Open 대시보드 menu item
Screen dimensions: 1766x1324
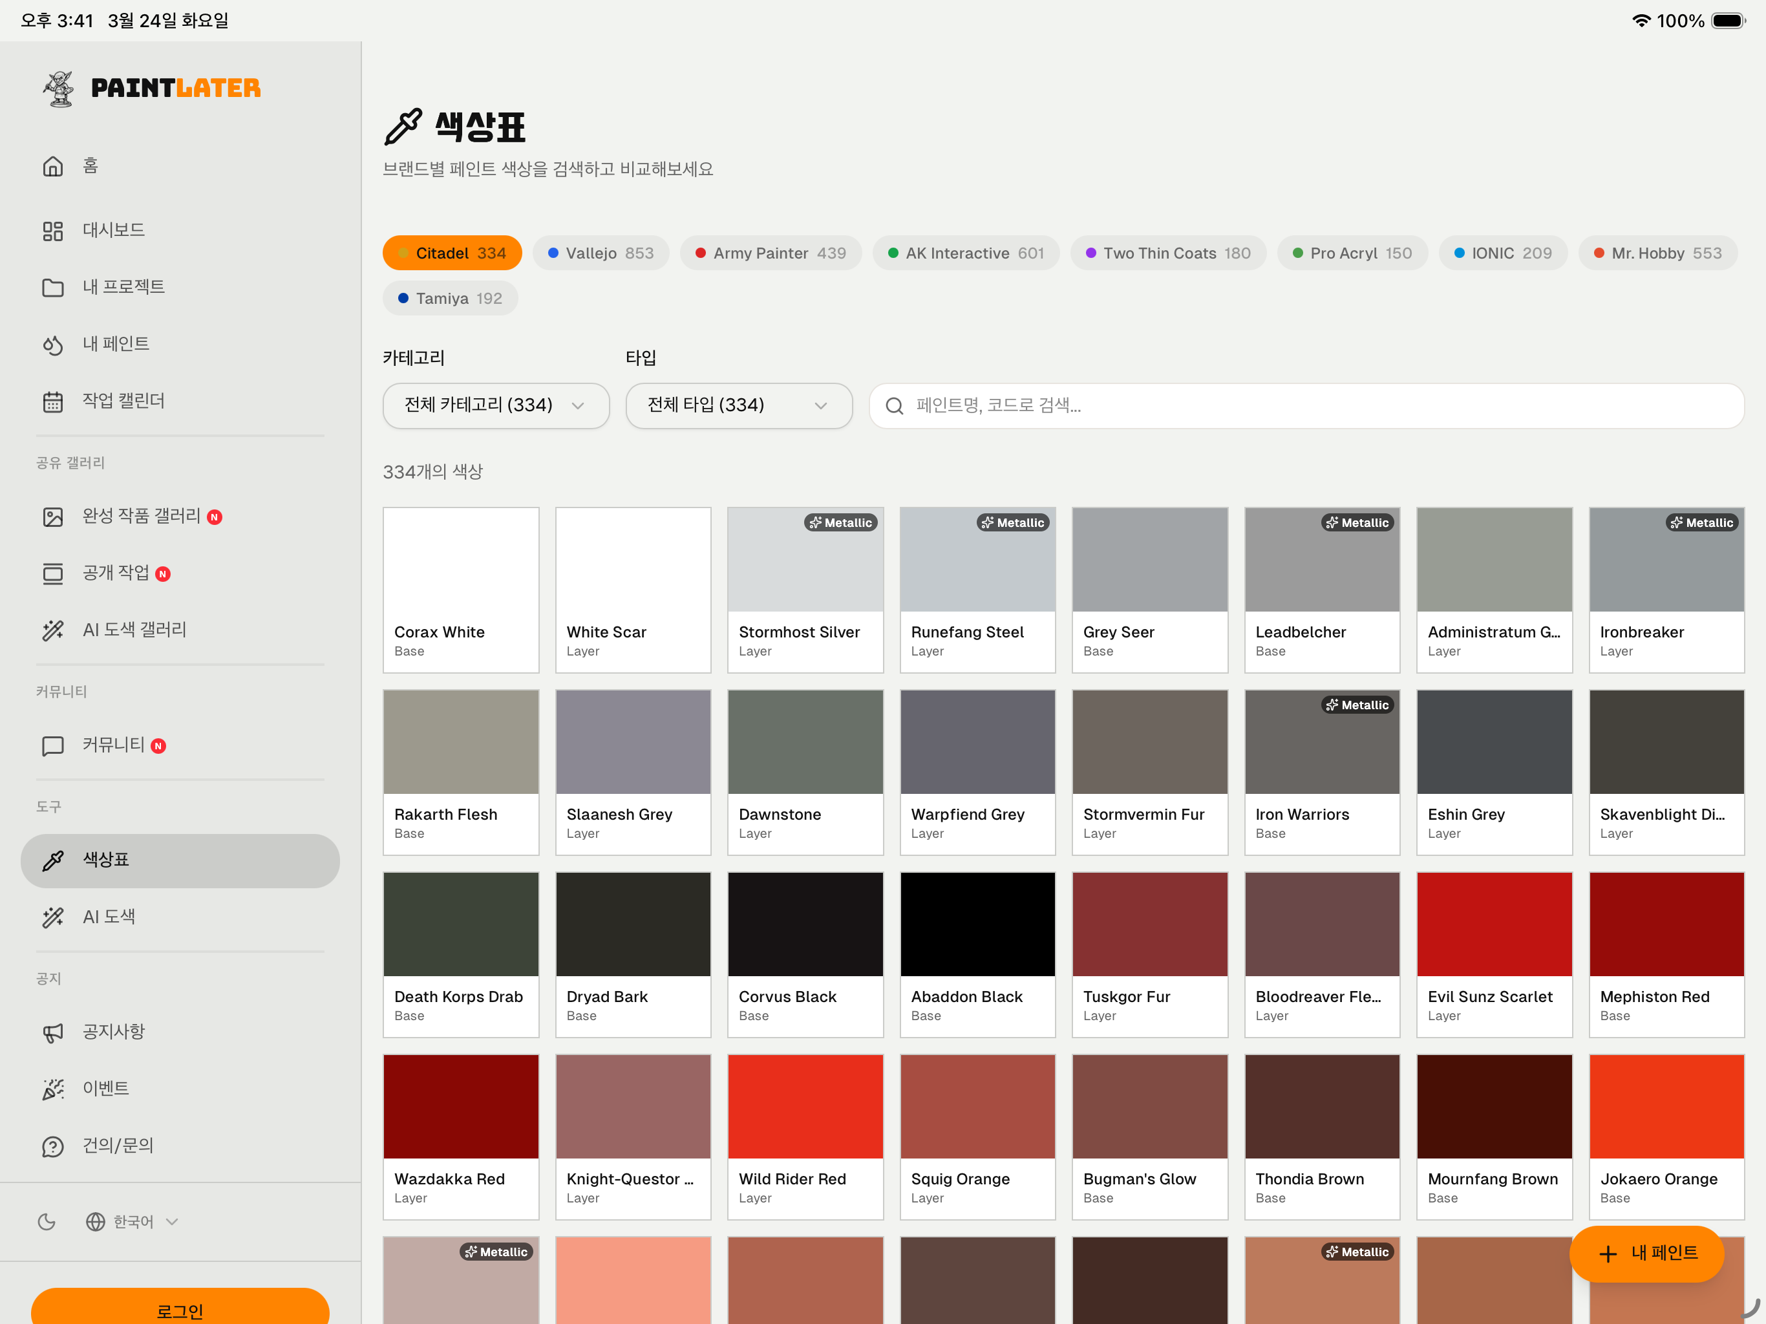pyautogui.click(x=180, y=231)
